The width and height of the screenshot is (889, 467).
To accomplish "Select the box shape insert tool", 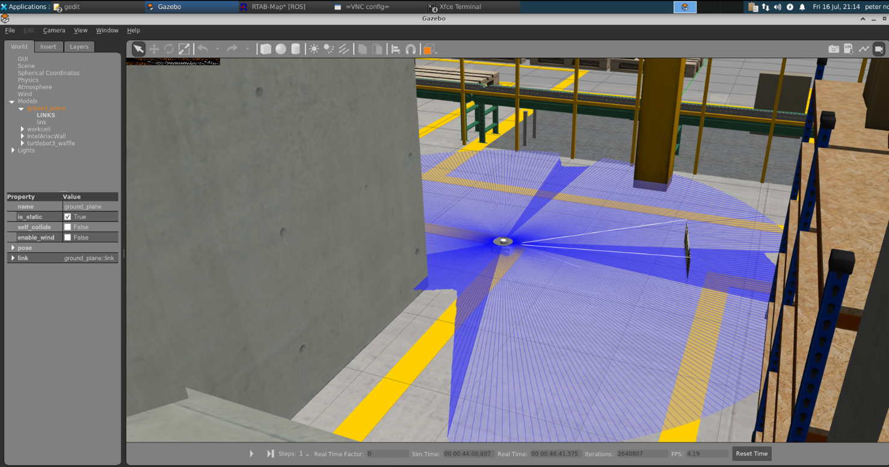I will tap(265, 49).
